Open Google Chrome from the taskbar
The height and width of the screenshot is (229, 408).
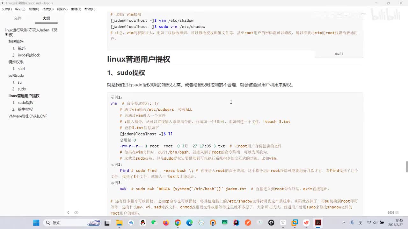coord(178,223)
